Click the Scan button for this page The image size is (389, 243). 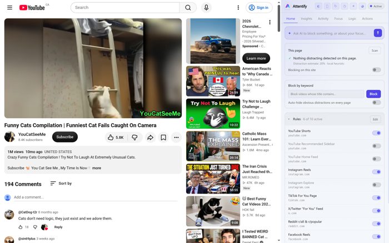[375, 50]
